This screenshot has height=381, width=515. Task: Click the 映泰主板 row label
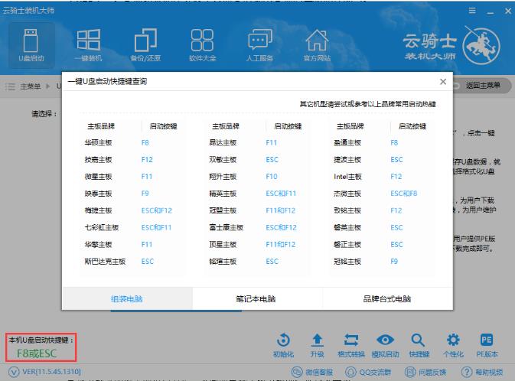coord(98,194)
